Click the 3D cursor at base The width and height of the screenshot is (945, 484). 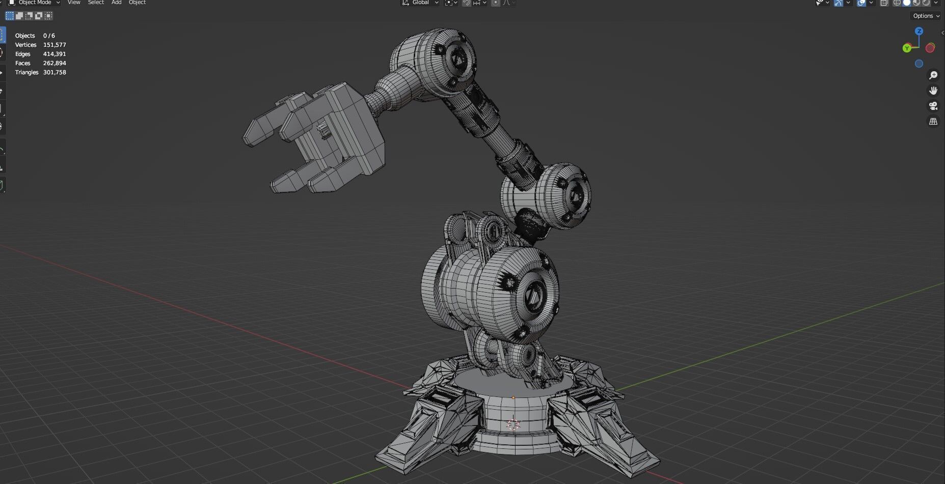point(513,424)
